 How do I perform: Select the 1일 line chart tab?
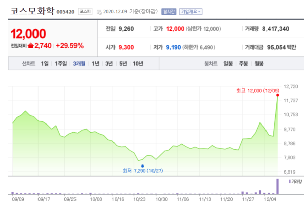45,63
